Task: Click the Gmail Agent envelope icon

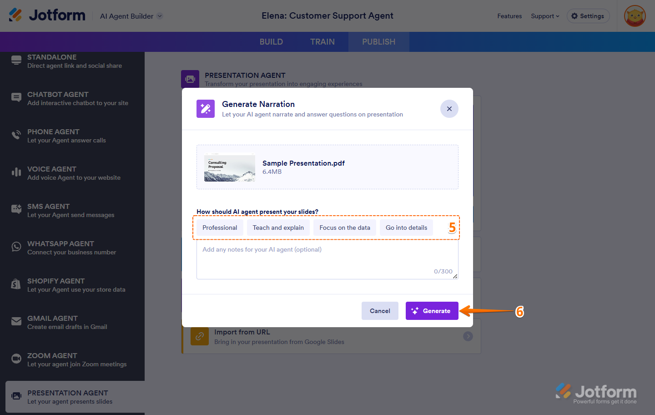Action: [16, 321]
